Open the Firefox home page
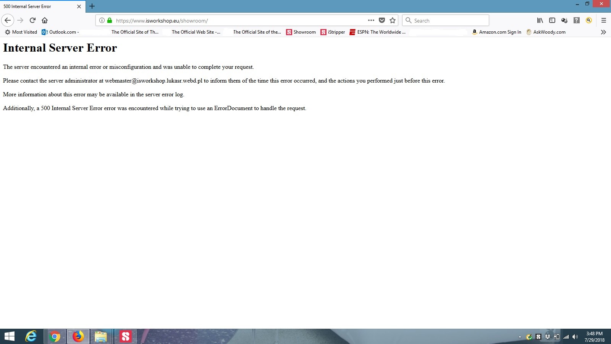611x344 pixels. 45,20
